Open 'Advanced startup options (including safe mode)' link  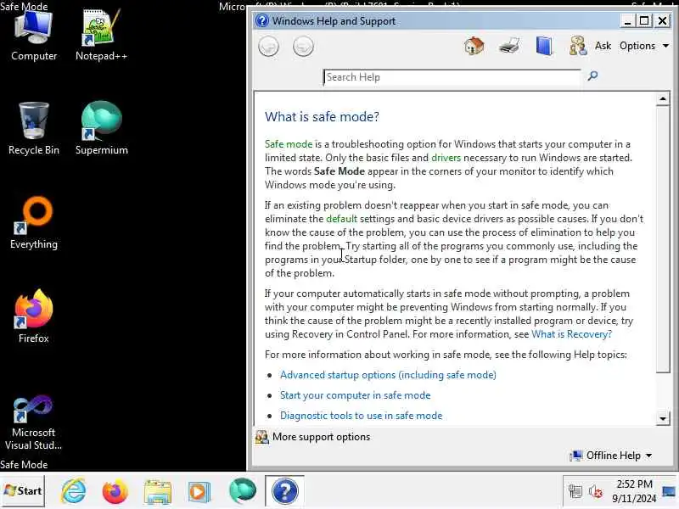388,375
